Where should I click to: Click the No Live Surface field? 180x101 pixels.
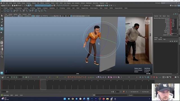[75, 6]
